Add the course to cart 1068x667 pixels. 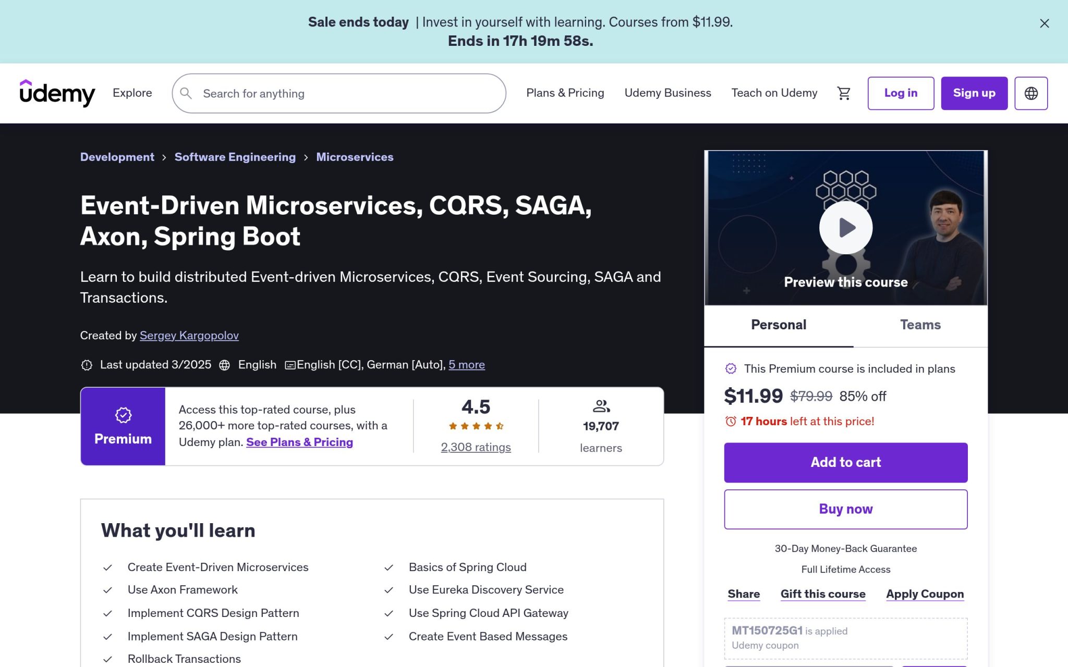845,462
